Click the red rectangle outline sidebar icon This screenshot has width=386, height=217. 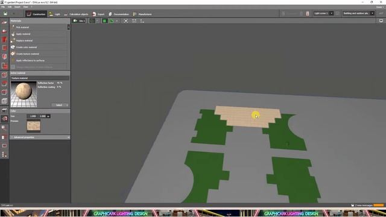[4, 146]
